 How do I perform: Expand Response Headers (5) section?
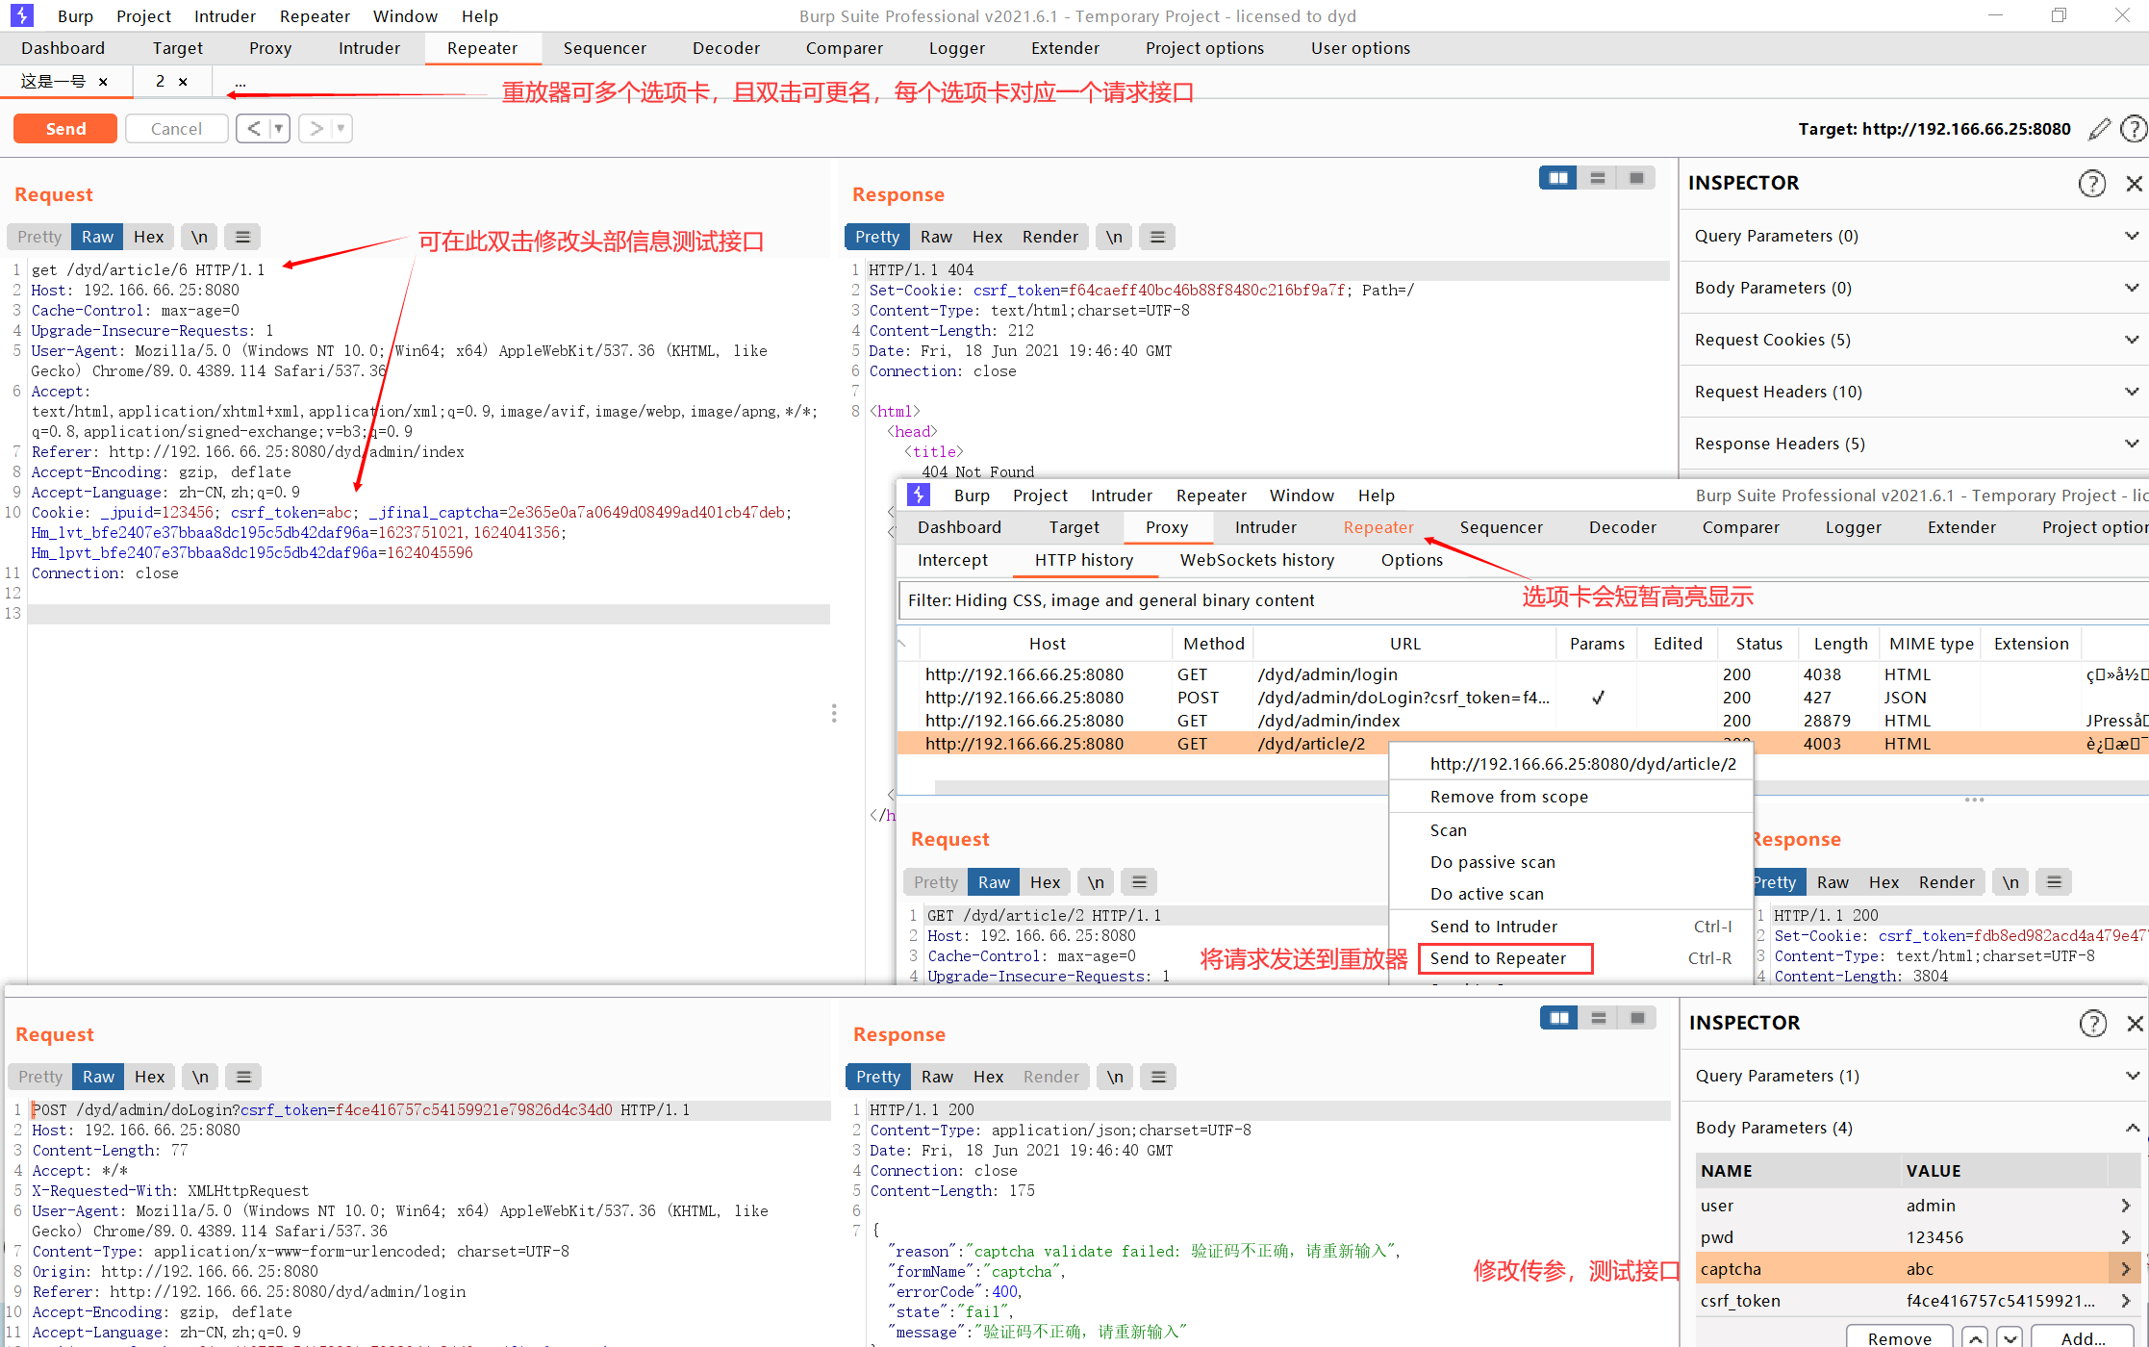tap(1914, 444)
